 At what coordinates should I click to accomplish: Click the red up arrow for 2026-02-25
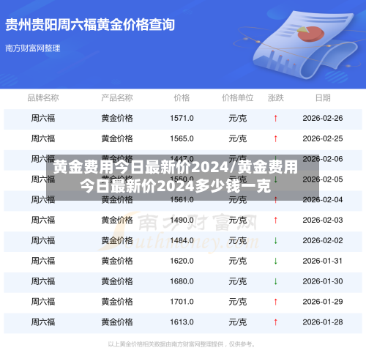(276, 138)
